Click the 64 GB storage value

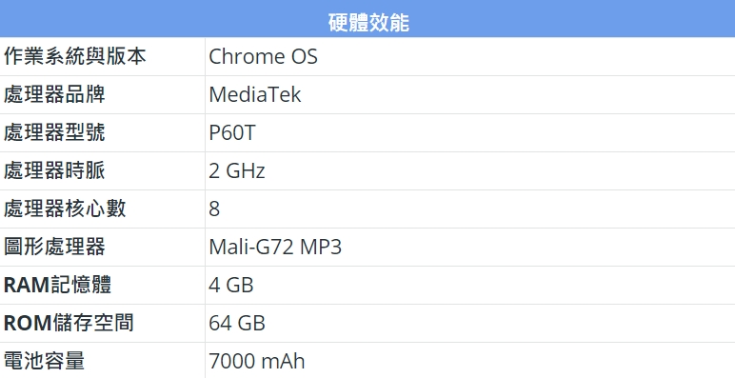pos(237,323)
